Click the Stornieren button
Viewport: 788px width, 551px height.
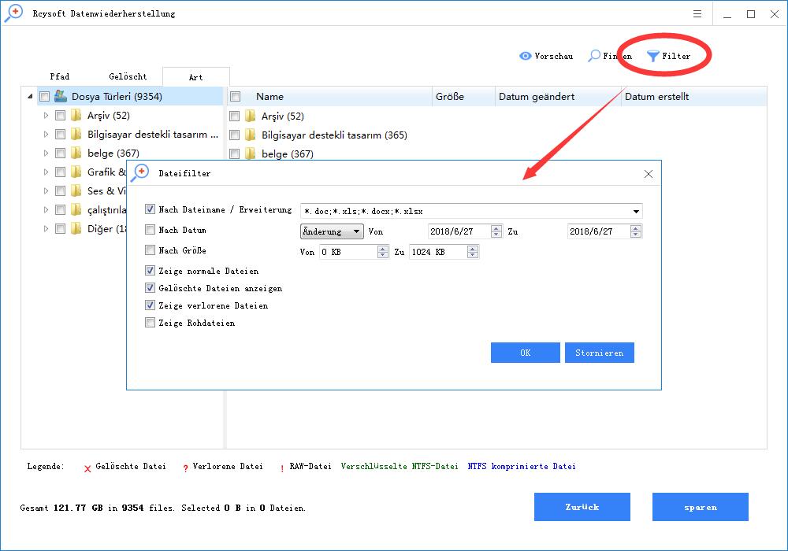coord(599,353)
